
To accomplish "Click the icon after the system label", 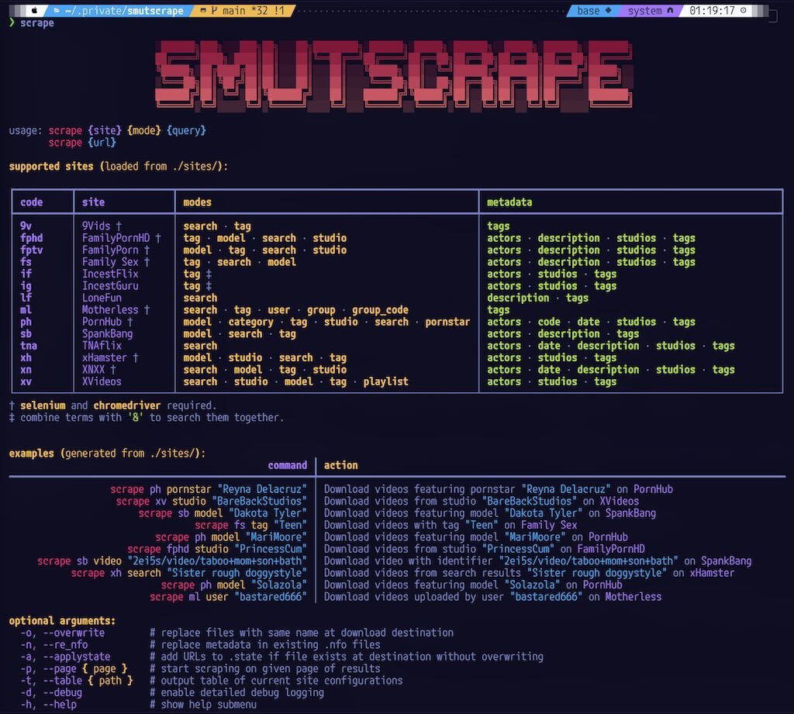I will point(670,10).
